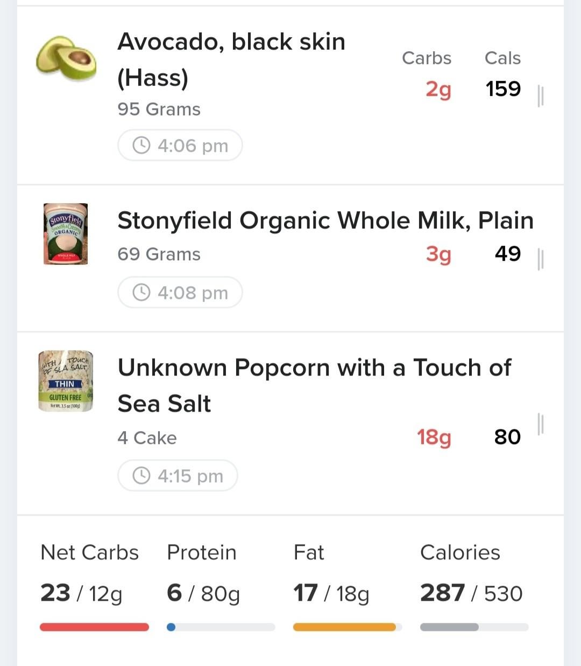Edit the 4:15 pm time chip
The image size is (581, 666).
(x=178, y=475)
